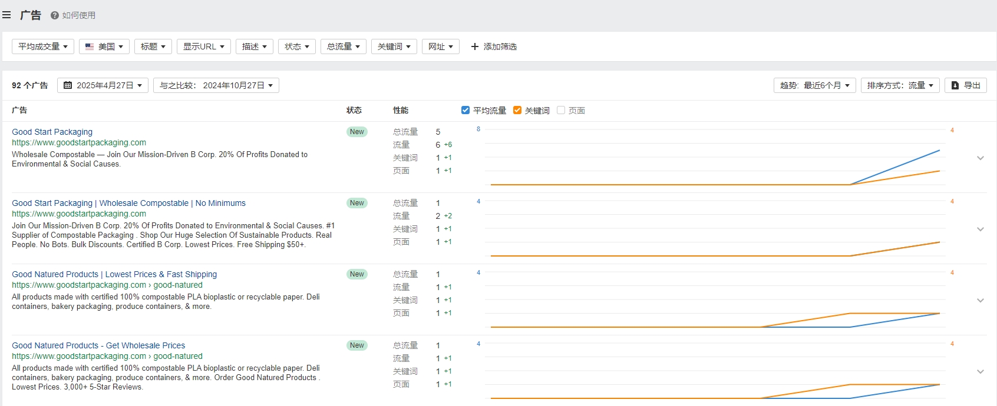Open the 趋势 最近6个月 dropdown
Screen dimensions: 997x406
pyautogui.click(x=815, y=85)
